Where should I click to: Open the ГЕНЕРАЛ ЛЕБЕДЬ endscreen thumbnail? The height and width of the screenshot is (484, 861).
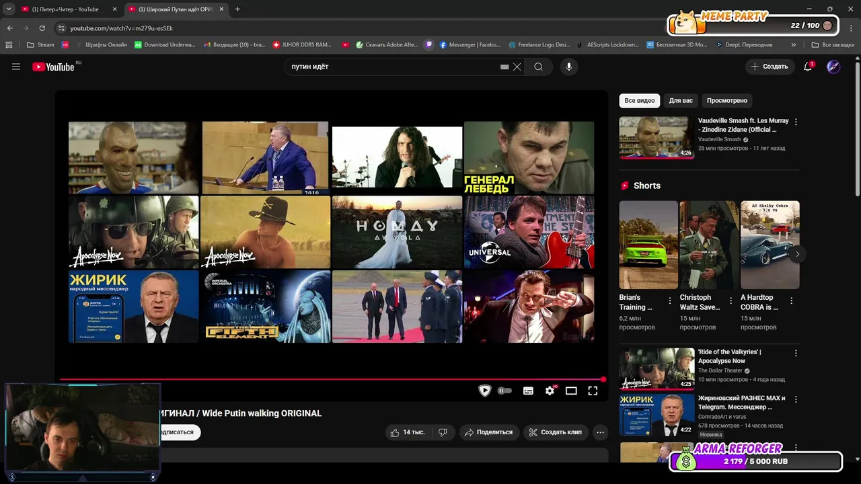pyautogui.click(x=529, y=157)
